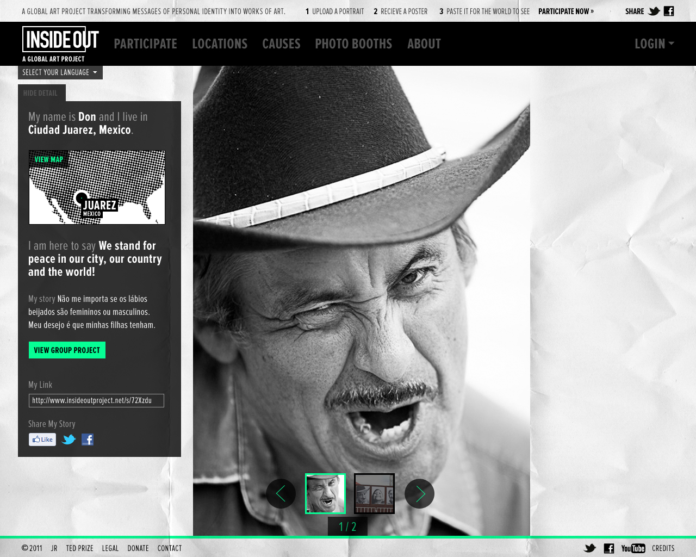
Task: Click View Map link on map
Action: click(49, 159)
